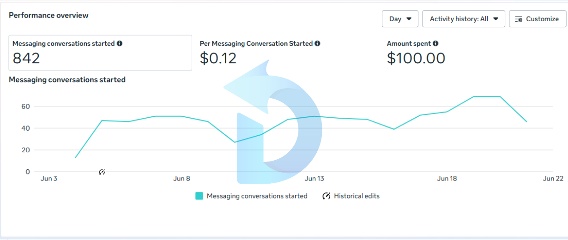The width and height of the screenshot is (568, 240).
Task: Open the Day time-breakdown dropdown
Action: (400, 19)
